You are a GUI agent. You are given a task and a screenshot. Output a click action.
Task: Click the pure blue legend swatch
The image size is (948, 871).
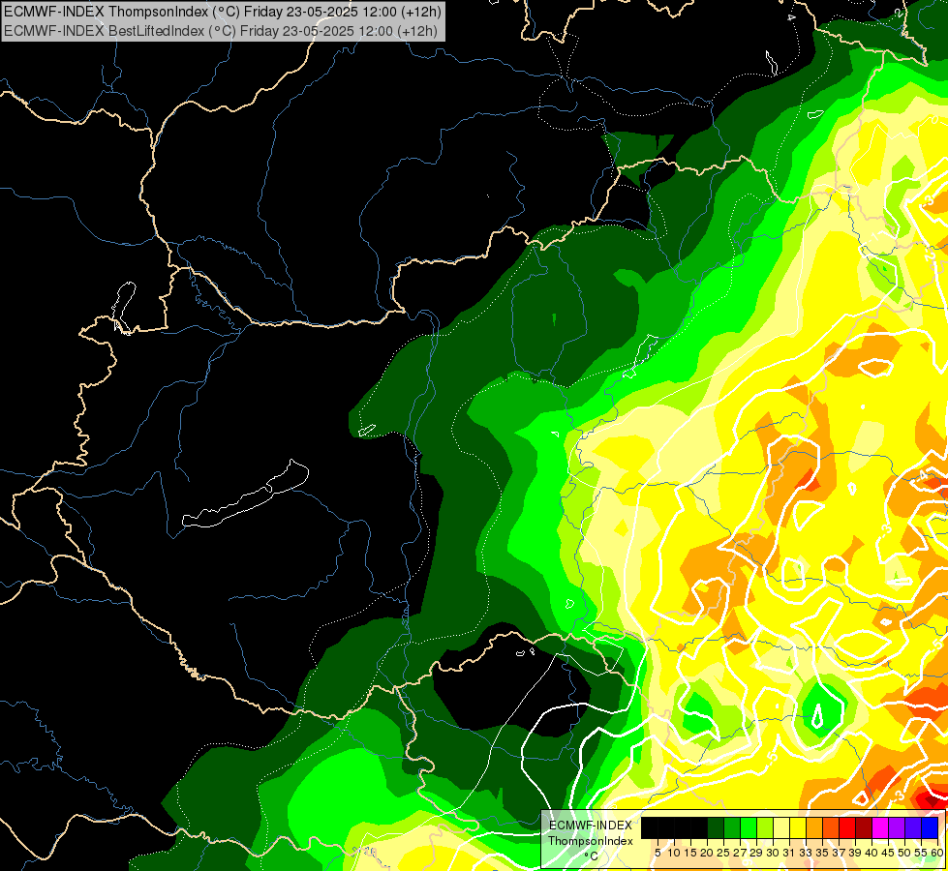pyautogui.click(x=930, y=827)
